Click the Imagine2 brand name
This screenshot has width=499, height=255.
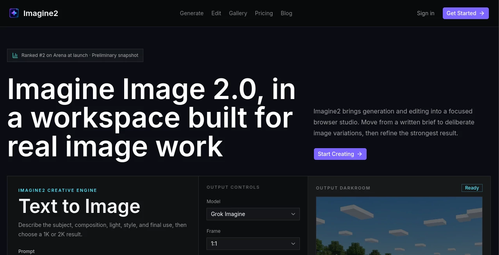point(41,13)
